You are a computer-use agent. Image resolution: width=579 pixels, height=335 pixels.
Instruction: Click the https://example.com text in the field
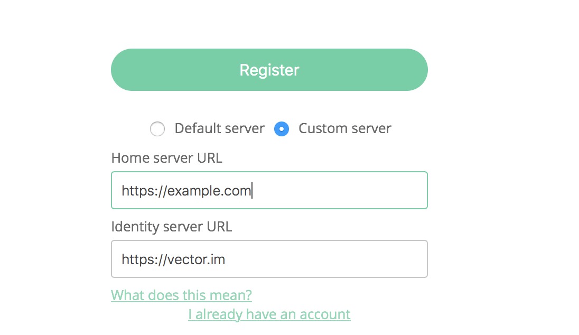[186, 191]
